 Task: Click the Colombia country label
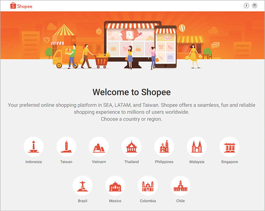[148, 201]
